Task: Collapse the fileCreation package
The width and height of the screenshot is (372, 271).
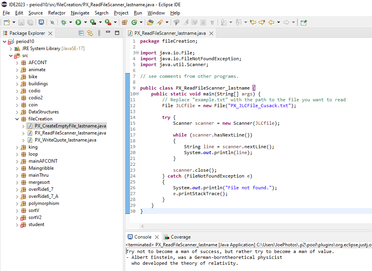Action: pos(17,119)
